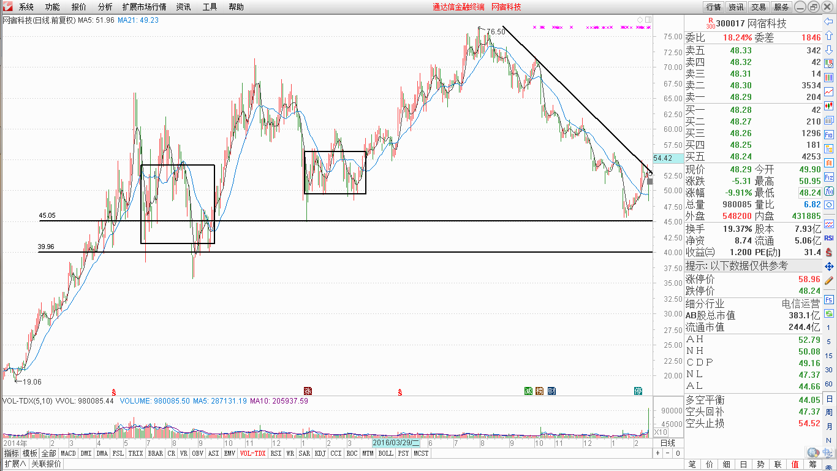This screenshot has width=837, height=471.
Task: Open the 模板 template selector
Action: pos(30,453)
